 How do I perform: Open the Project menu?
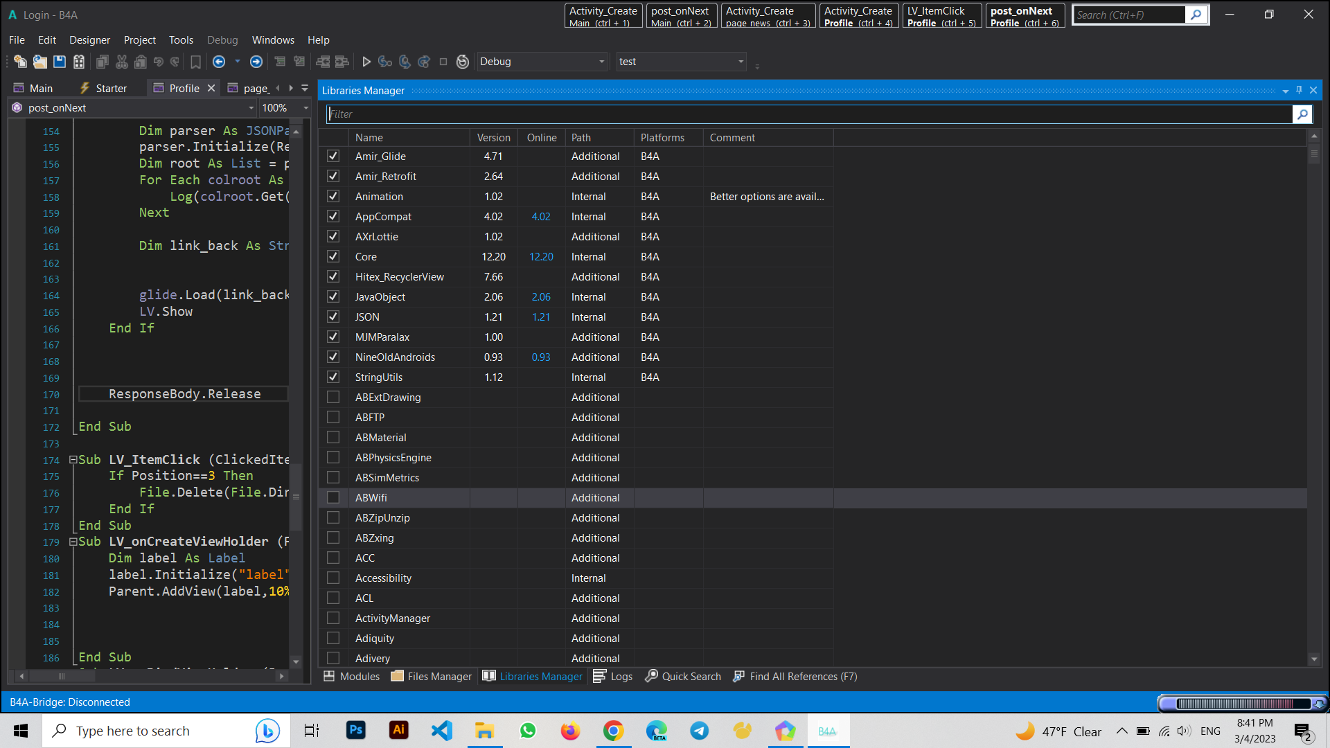139,40
